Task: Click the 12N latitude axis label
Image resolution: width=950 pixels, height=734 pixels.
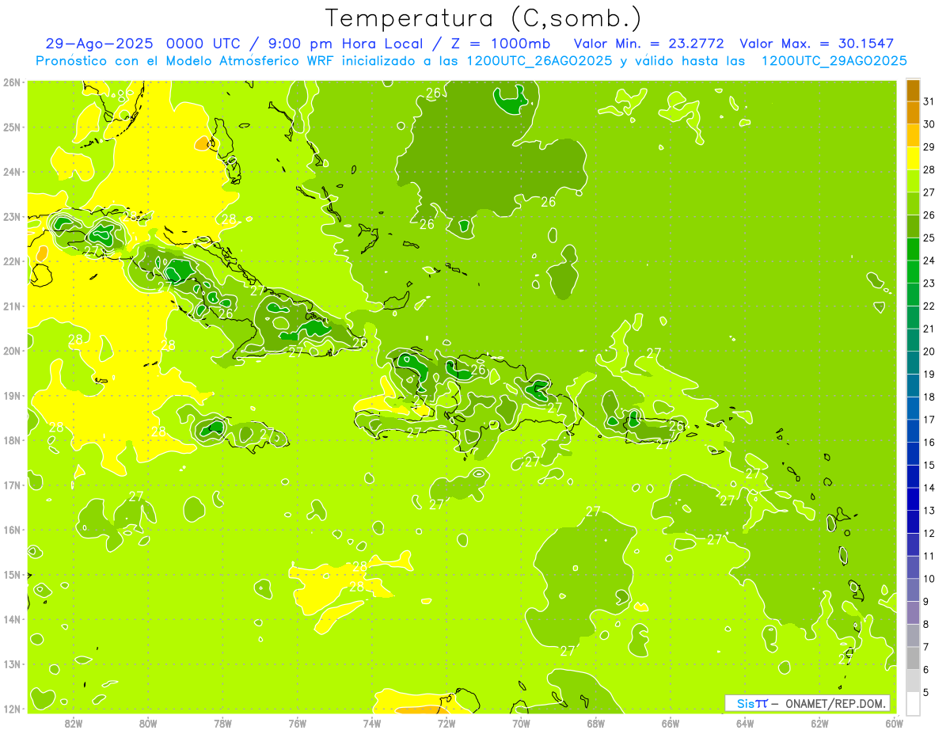Action: [x=12, y=709]
